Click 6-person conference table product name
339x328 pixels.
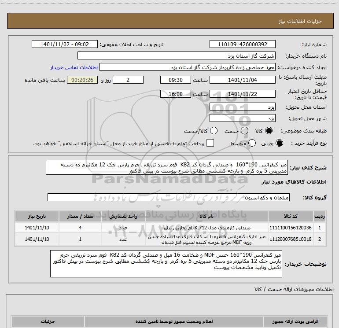point(206,240)
